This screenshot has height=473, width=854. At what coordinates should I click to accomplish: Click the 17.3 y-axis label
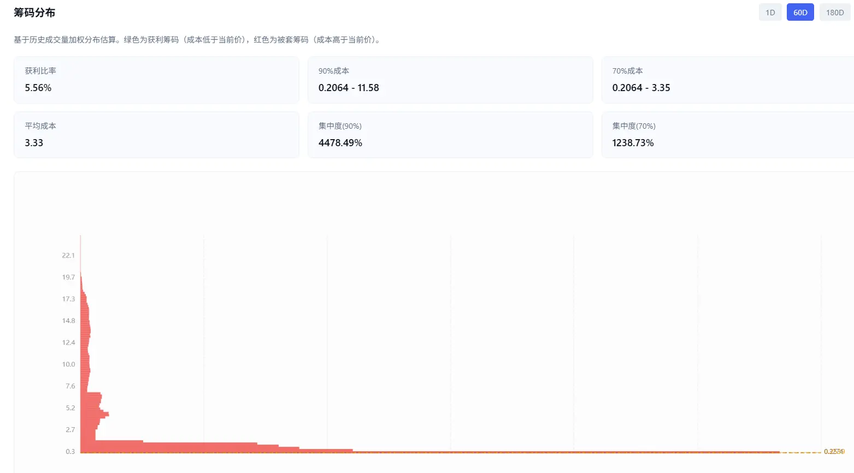point(68,299)
